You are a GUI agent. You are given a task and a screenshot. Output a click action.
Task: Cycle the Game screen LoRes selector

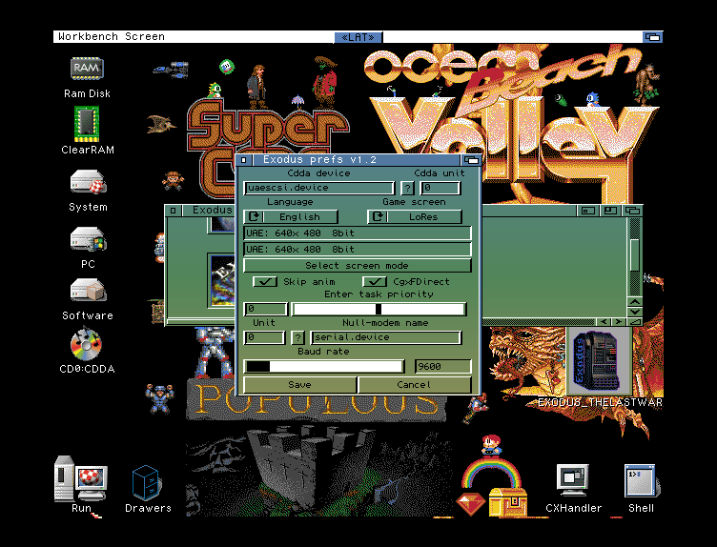tap(415, 216)
